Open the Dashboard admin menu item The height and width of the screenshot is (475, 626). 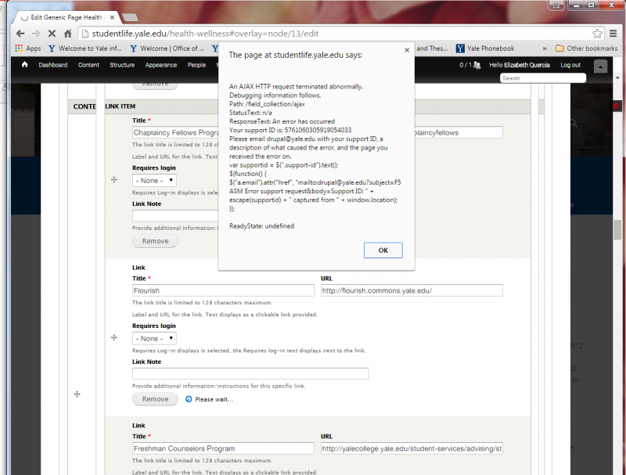click(x=53, y=65)
